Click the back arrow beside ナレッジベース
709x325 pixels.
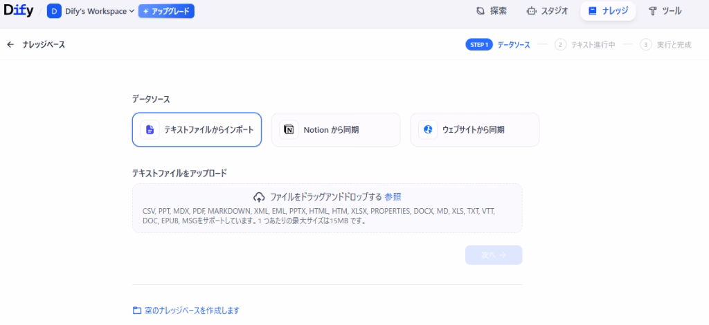(x=10, y=44)
